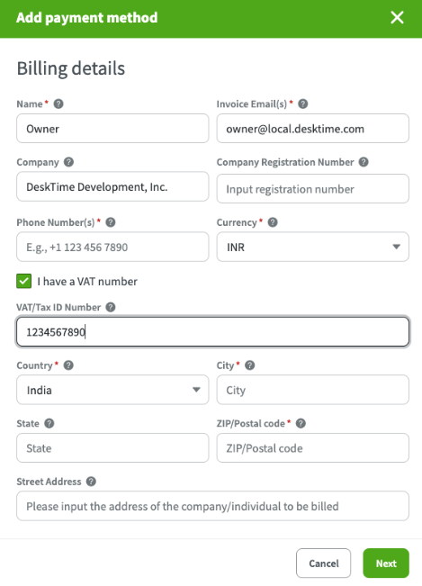Click the help icon beside Invoice Email(s)
The width and height of the screenshot is (422, 586).
[x=303, y=104]
